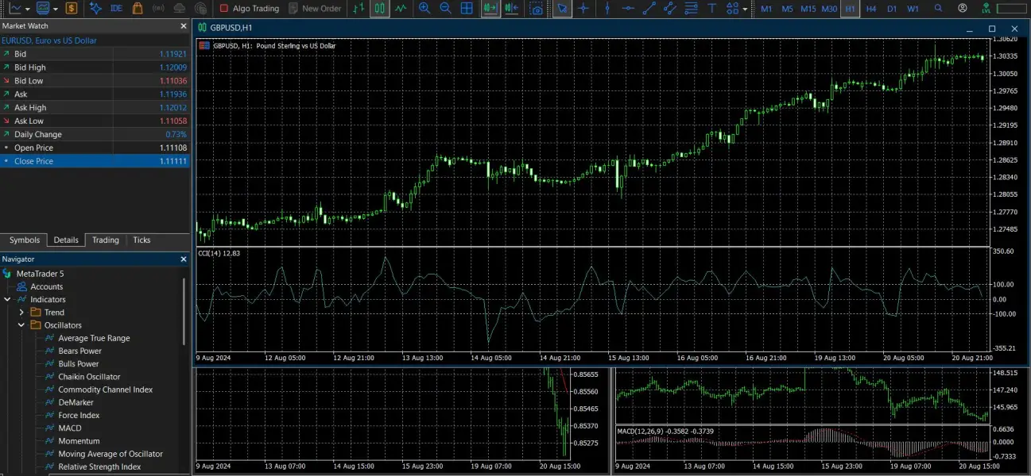The width and height of the screenshot is (1031, 476).
Task: Click the signals broadcast icon
Action: [158, 9]
